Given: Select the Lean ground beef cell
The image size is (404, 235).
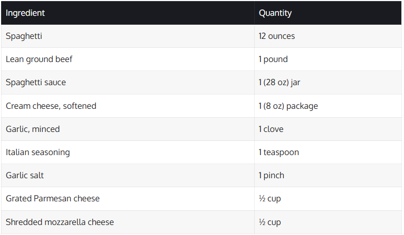Looking at the screenshot, I should [39, 59].
